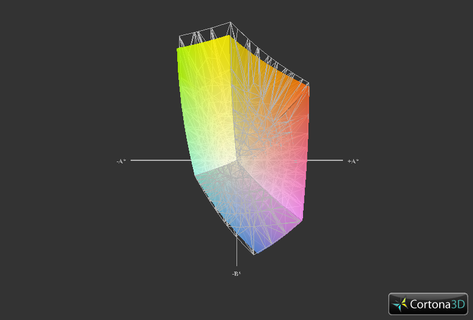473x320 pixels.
Task: Click the Cortona3D logo button
Action: [x=428, y=304]
